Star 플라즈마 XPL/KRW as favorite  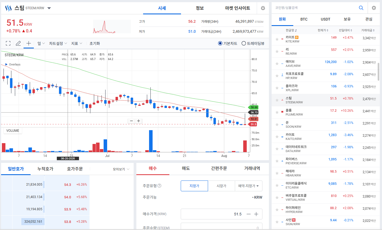click(x=277, y=88)
